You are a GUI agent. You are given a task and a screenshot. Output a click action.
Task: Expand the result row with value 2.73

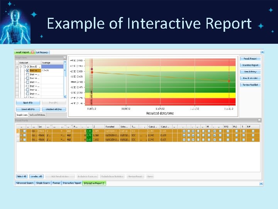pos(21,135)
